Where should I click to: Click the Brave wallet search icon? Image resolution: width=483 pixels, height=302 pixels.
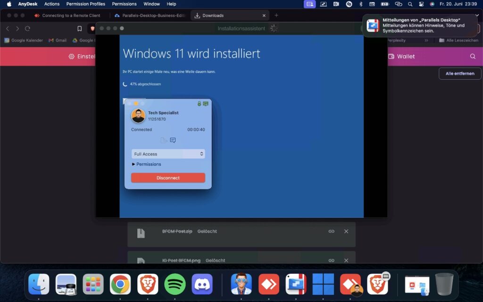(x=473, y=56)
